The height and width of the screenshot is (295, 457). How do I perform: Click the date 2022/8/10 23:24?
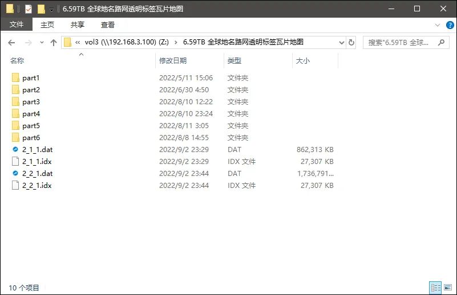tap(186, 113)
